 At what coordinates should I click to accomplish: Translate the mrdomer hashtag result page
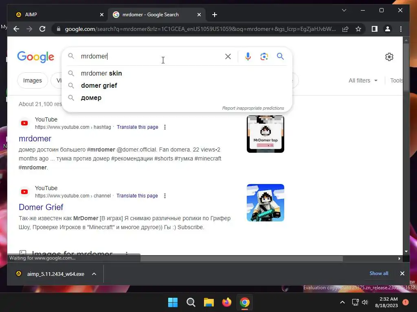(x=138, y=127)
